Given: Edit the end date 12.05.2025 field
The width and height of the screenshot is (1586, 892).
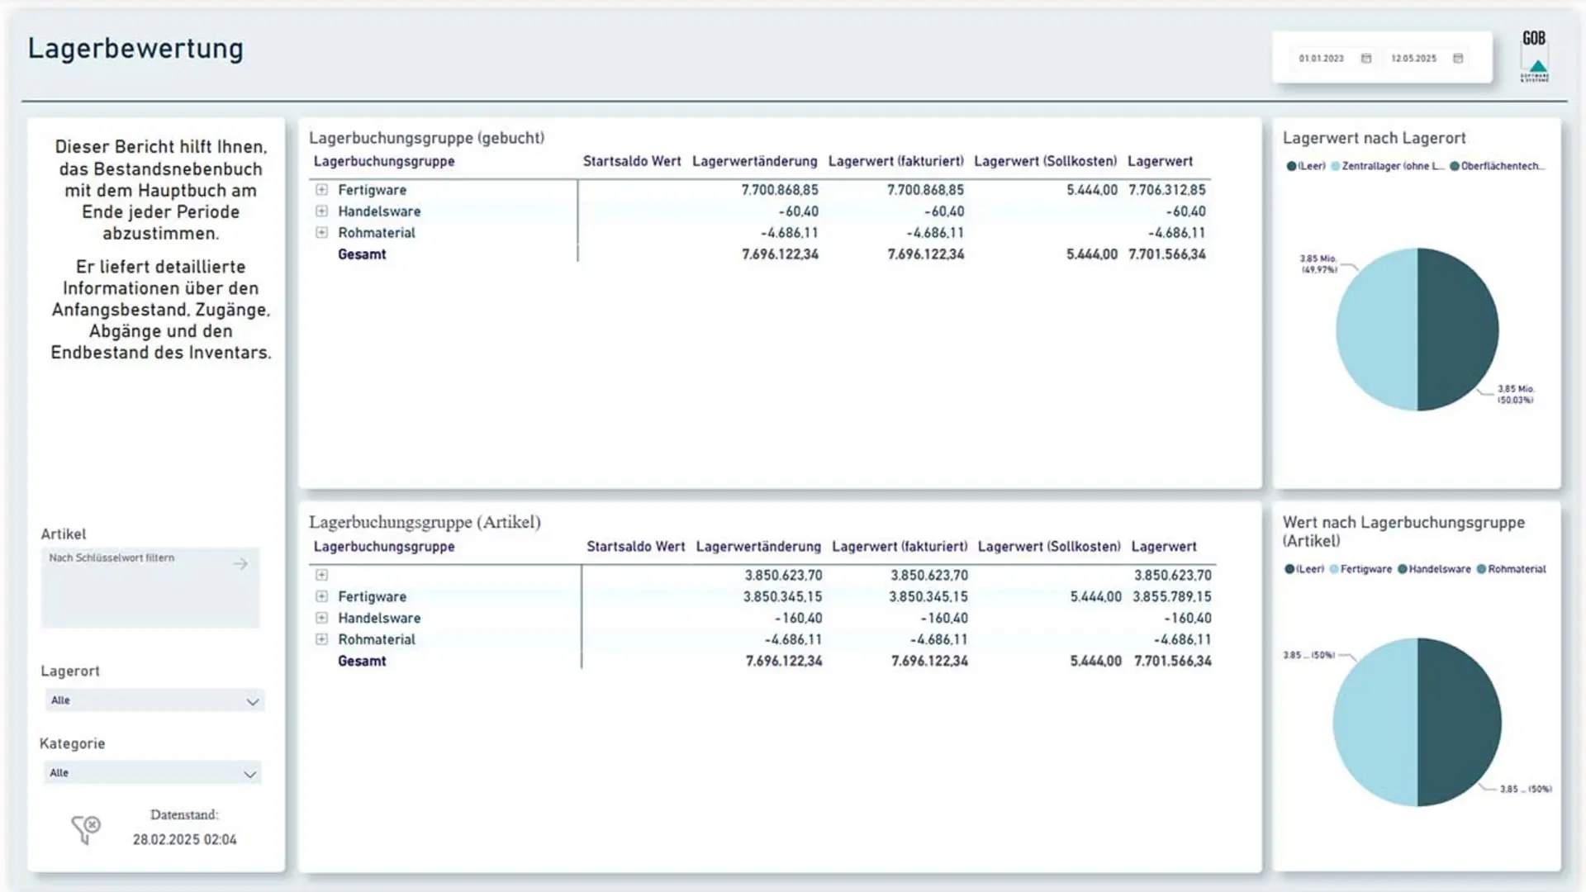Looking at the screenshot, I should click(1413, 59).
